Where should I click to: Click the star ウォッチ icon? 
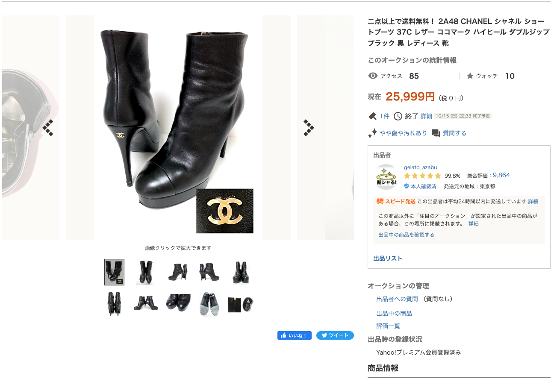coord(470,76)
